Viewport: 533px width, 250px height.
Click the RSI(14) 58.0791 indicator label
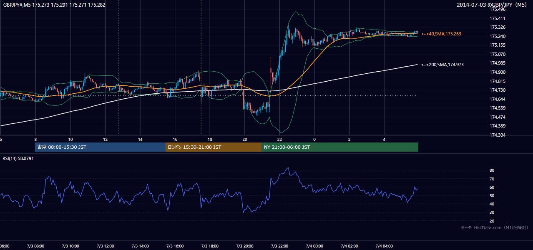[x=18, y=158]
